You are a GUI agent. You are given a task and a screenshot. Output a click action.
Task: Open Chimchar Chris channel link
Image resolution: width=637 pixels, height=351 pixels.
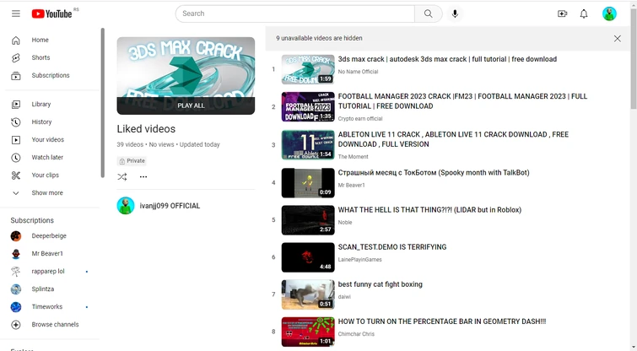(356, 334)
